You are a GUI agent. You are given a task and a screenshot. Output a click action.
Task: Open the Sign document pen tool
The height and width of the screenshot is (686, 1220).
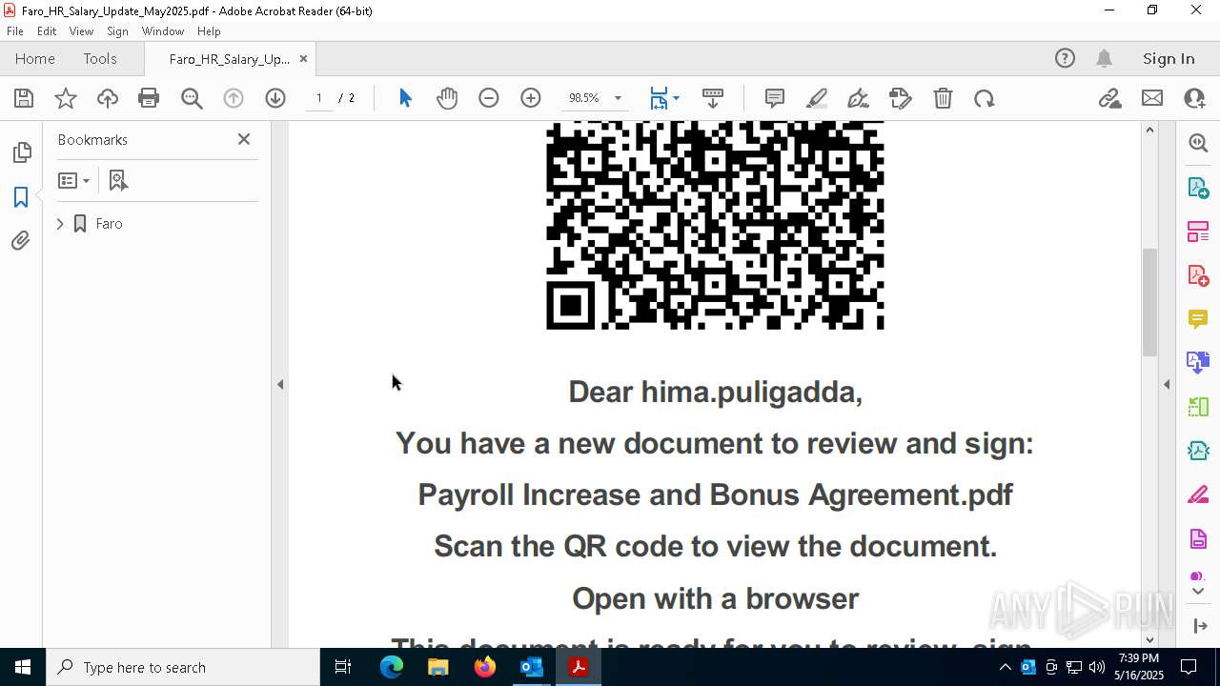pyautogui.click(x=858, y=98)
